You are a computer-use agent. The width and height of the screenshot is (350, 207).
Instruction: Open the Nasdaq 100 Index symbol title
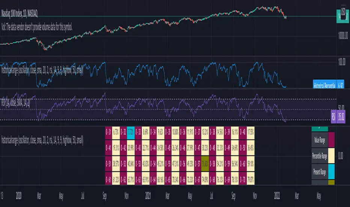point(20,14)
